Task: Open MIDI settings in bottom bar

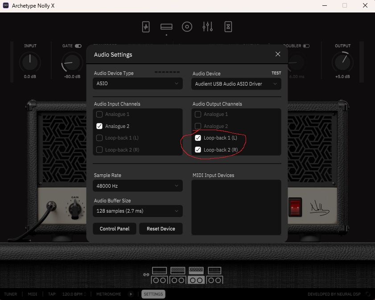Action: tap(33, 294)
